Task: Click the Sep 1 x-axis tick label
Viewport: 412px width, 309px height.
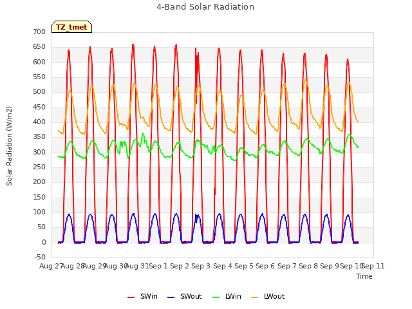Action: tap(158, 266)
